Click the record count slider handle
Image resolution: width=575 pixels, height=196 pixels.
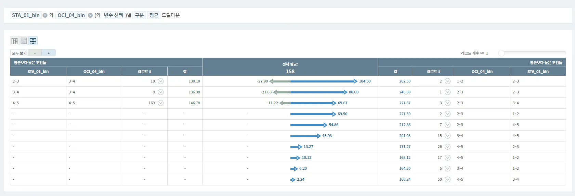501,53
